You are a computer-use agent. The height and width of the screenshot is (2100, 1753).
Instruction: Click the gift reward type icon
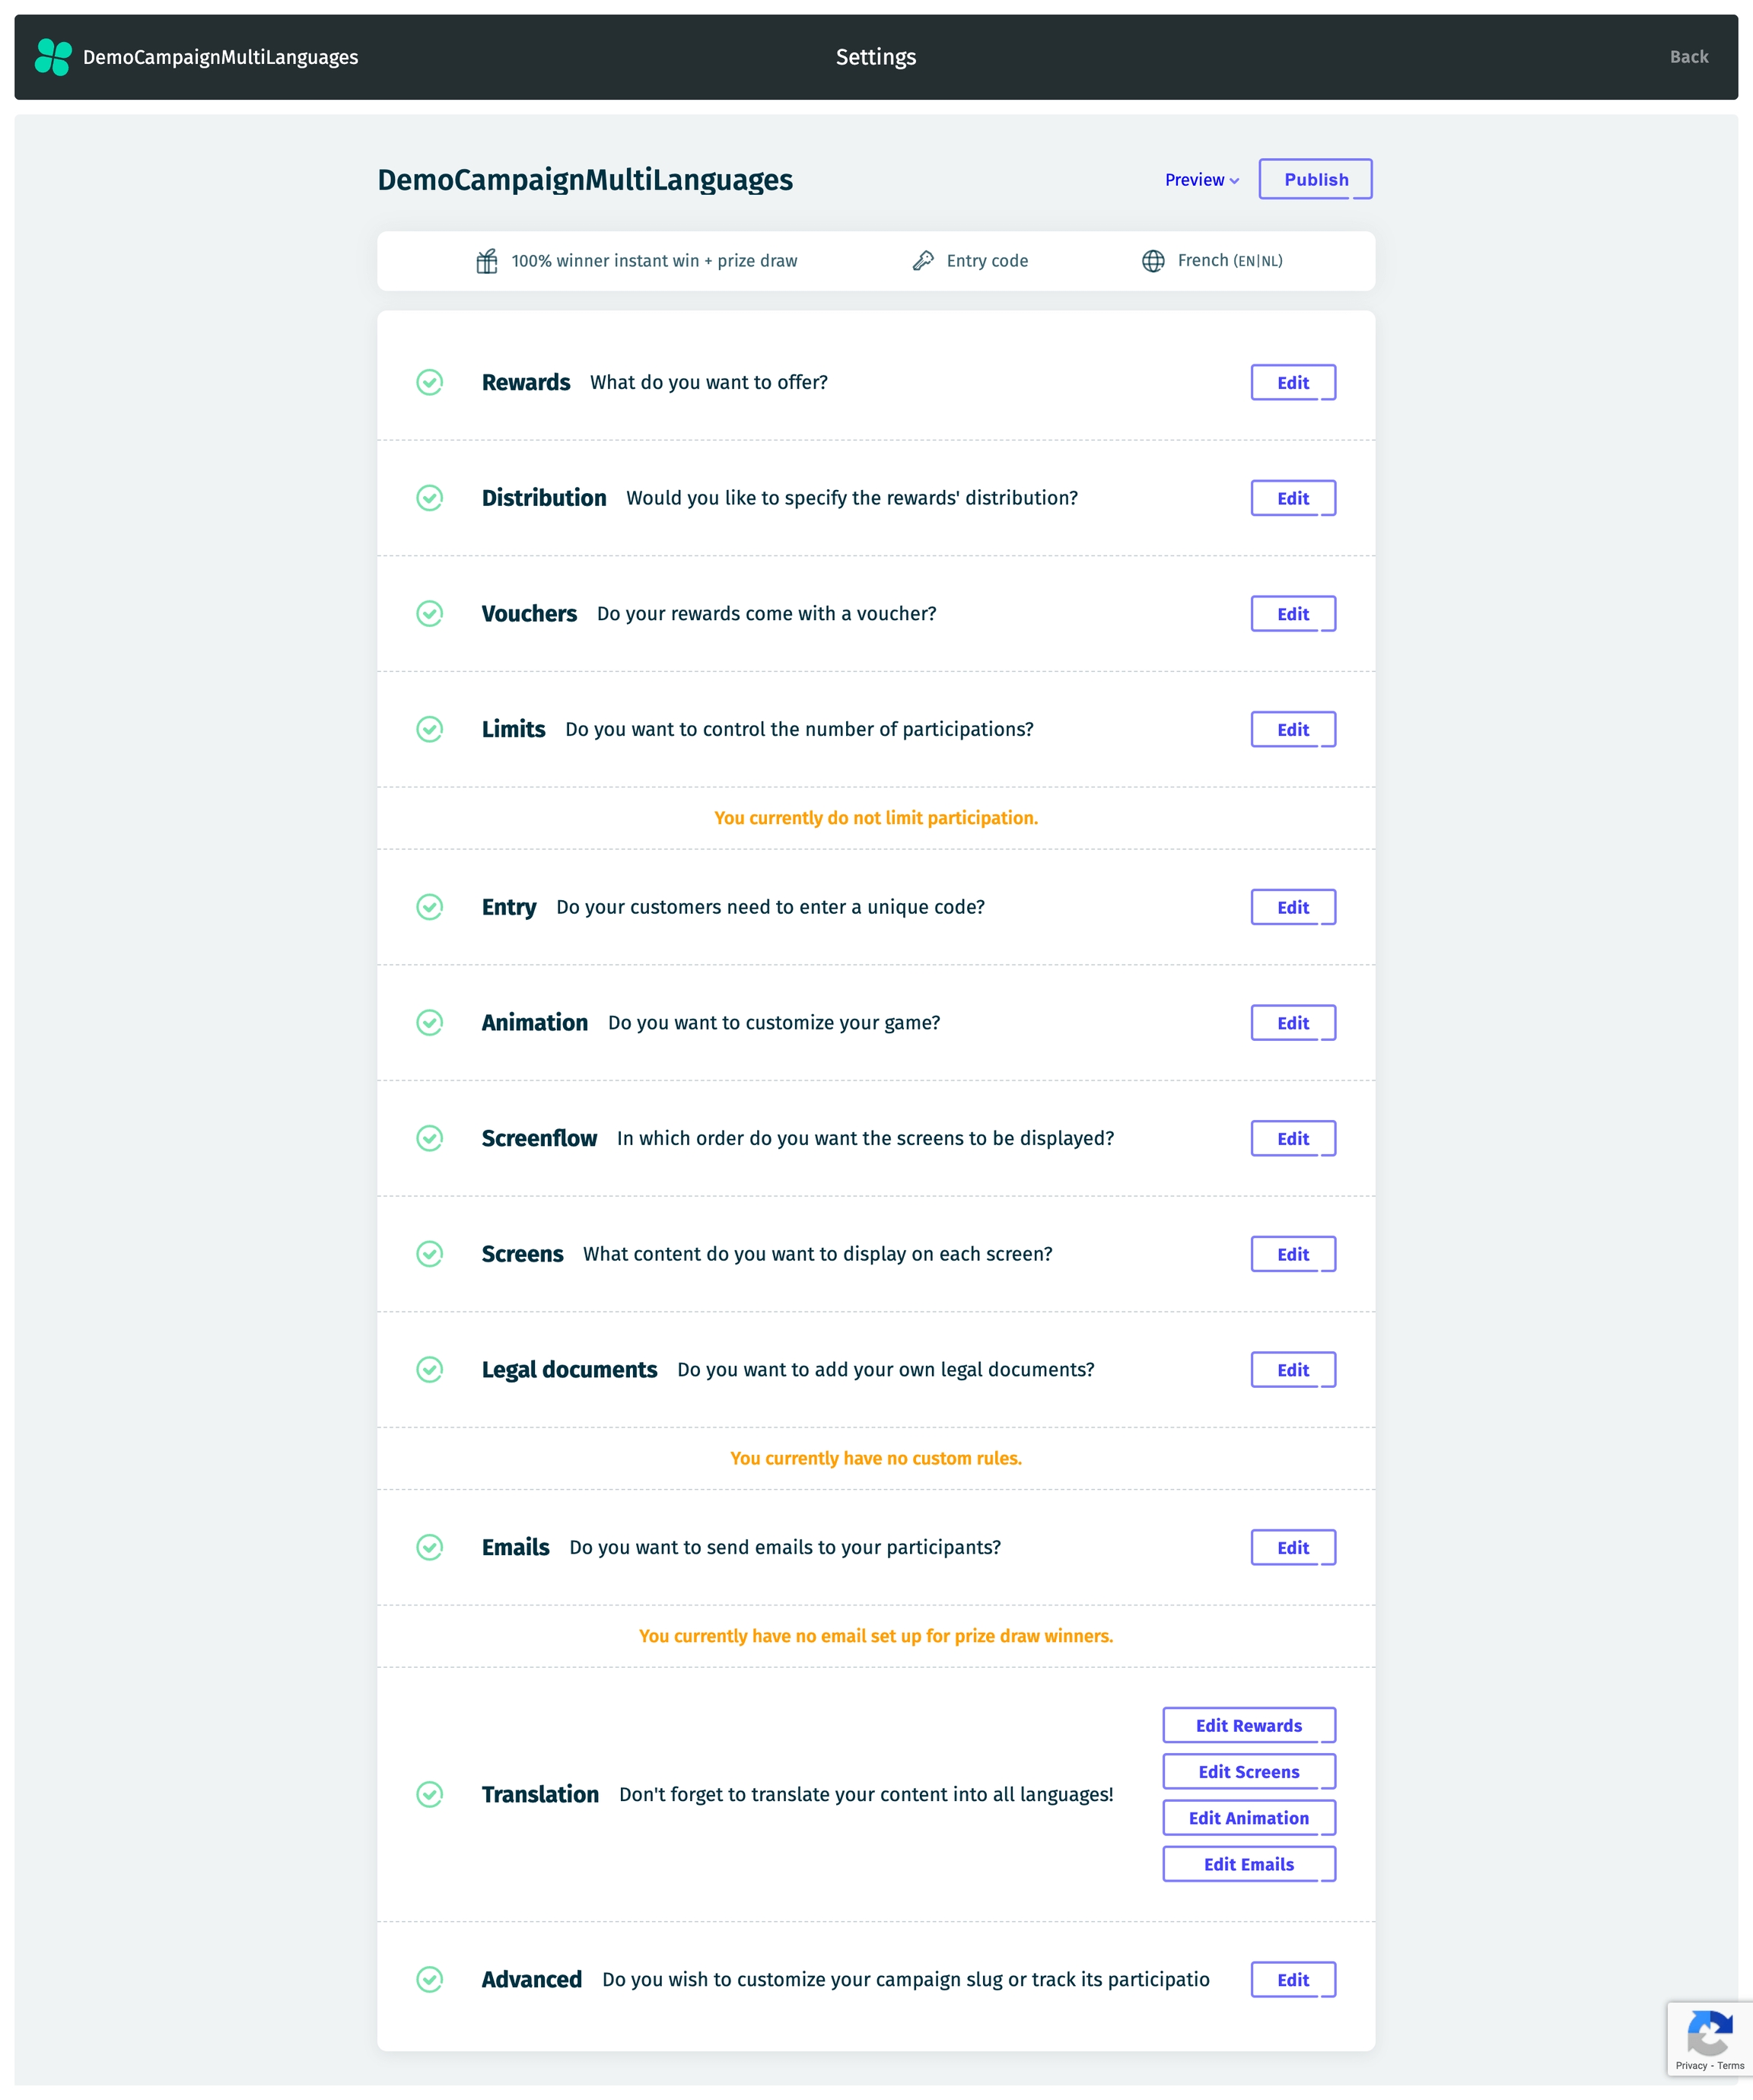pyautogui.click(x=486, y=261)
